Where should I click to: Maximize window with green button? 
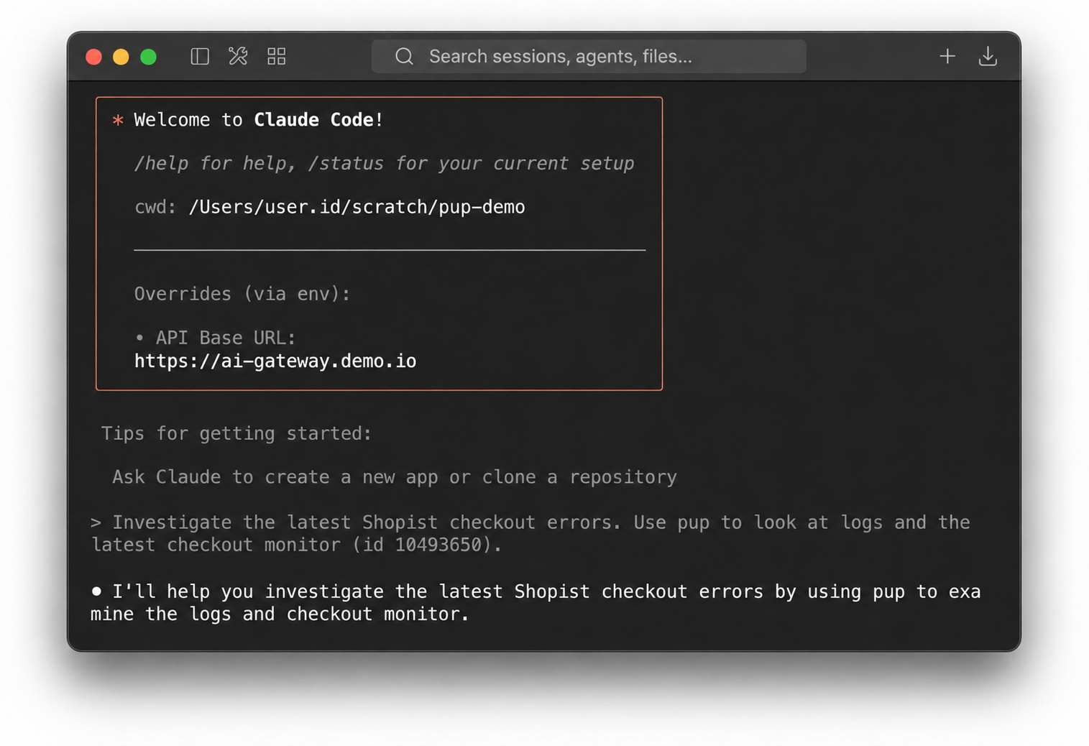pyautogui.click(x=148, y=57)
